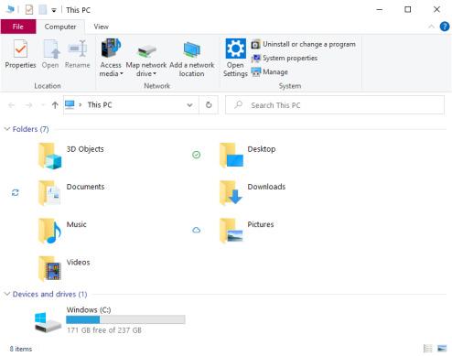Open the Map network drive dropdown arrow
Viewport: 452px width, 356px height.
pos(155,74)
